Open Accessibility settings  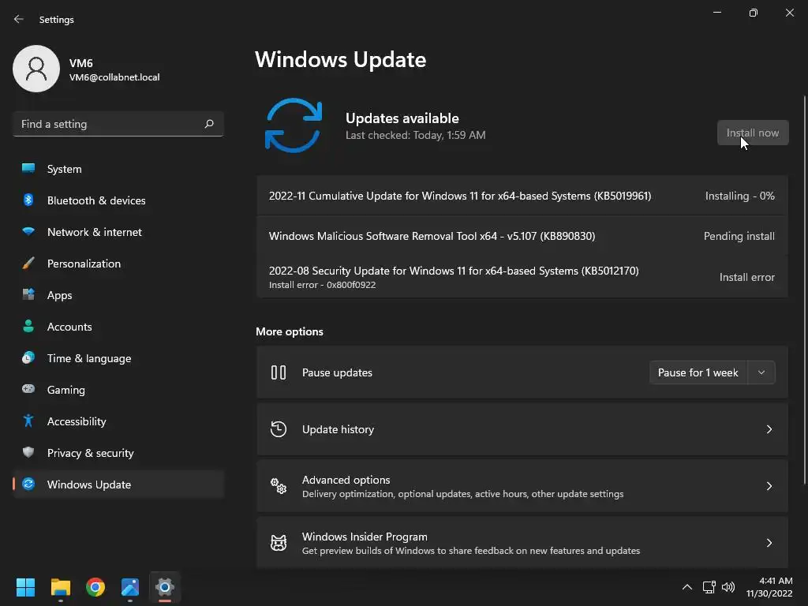coord(118,421)
